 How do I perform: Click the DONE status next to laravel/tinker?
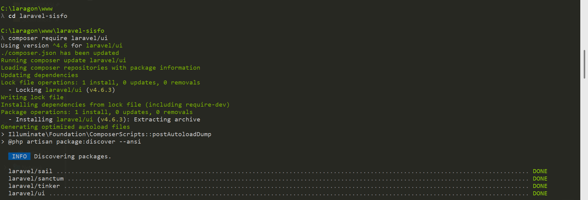(x=540, y=186)
